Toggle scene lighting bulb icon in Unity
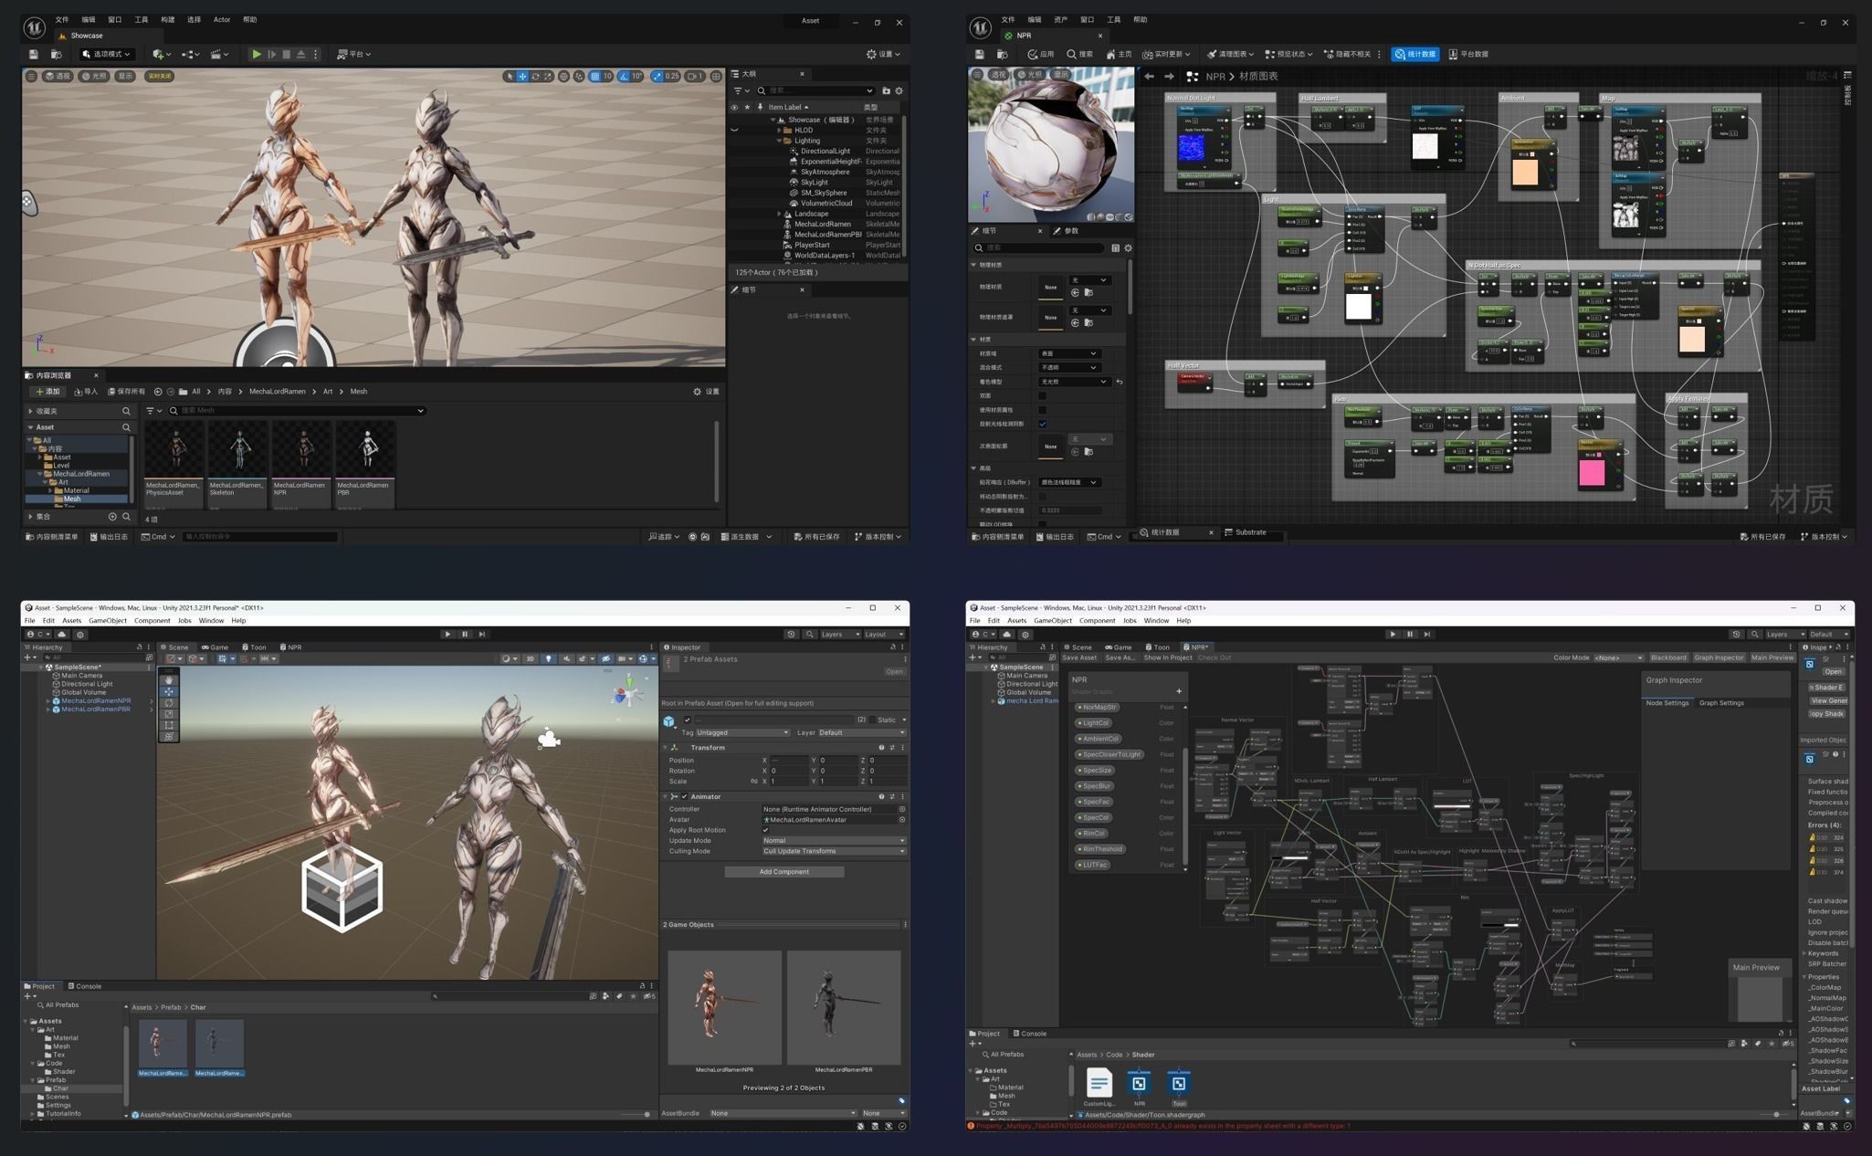This screenshot has height=1156, width=1872. point(548,658)
